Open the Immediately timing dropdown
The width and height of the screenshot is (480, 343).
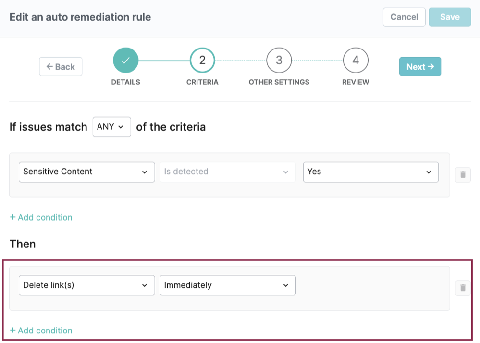click(227, 285)
